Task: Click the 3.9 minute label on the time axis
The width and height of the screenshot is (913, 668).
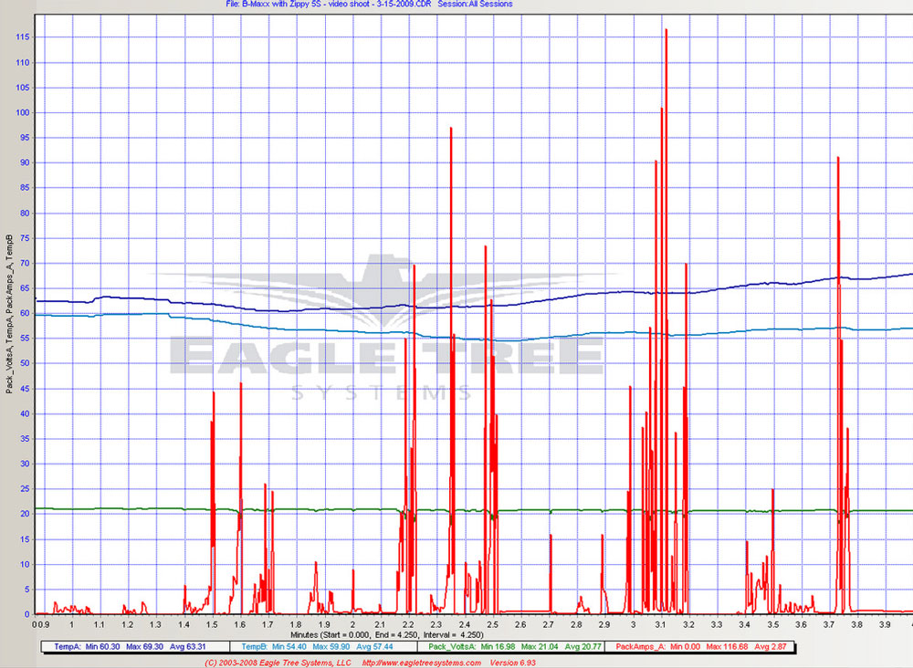Action: pos(886,625)
